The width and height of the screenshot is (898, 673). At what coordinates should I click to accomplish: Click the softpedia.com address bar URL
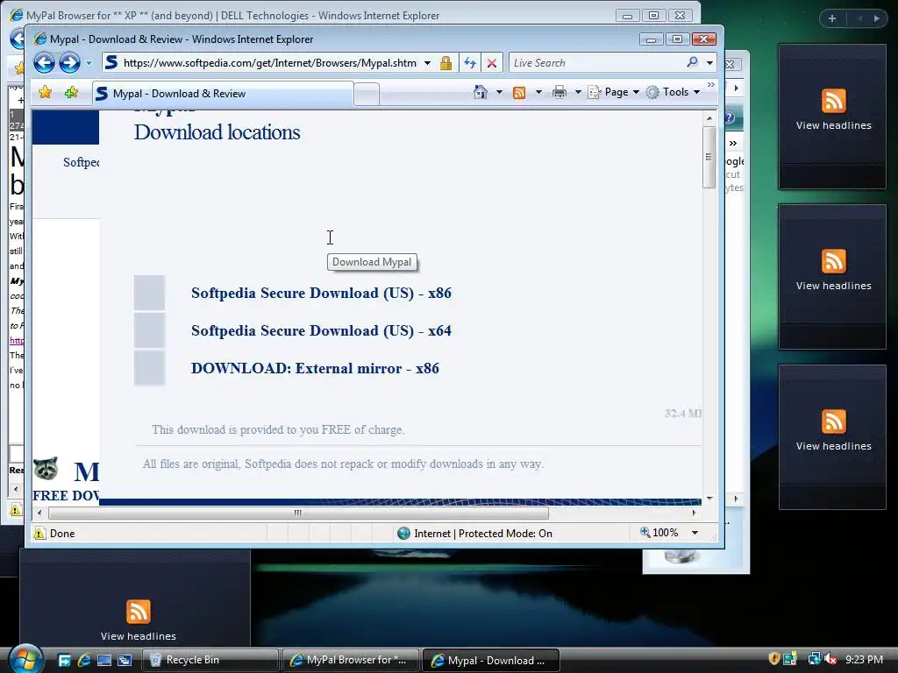(x=270, y=63)
